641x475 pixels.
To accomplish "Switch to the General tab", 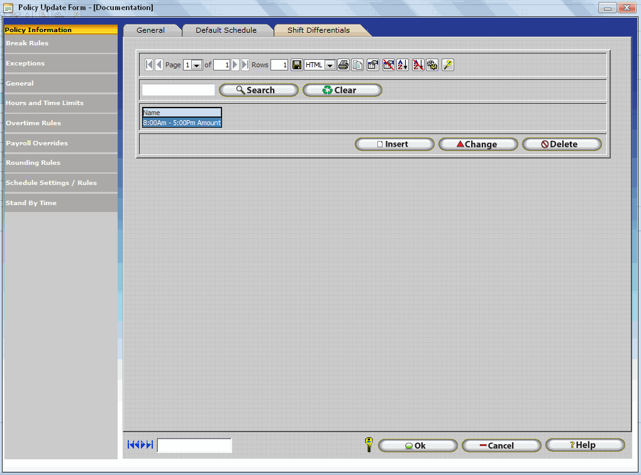I will point(152,30).
